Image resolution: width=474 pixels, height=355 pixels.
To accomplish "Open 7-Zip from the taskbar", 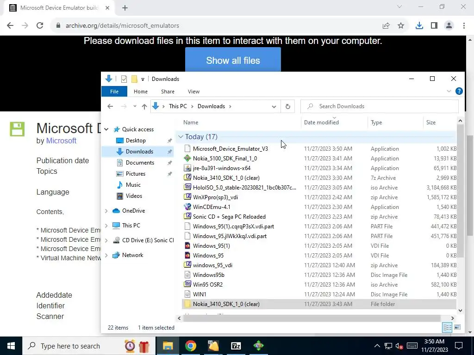I will [x=236, y=346].
